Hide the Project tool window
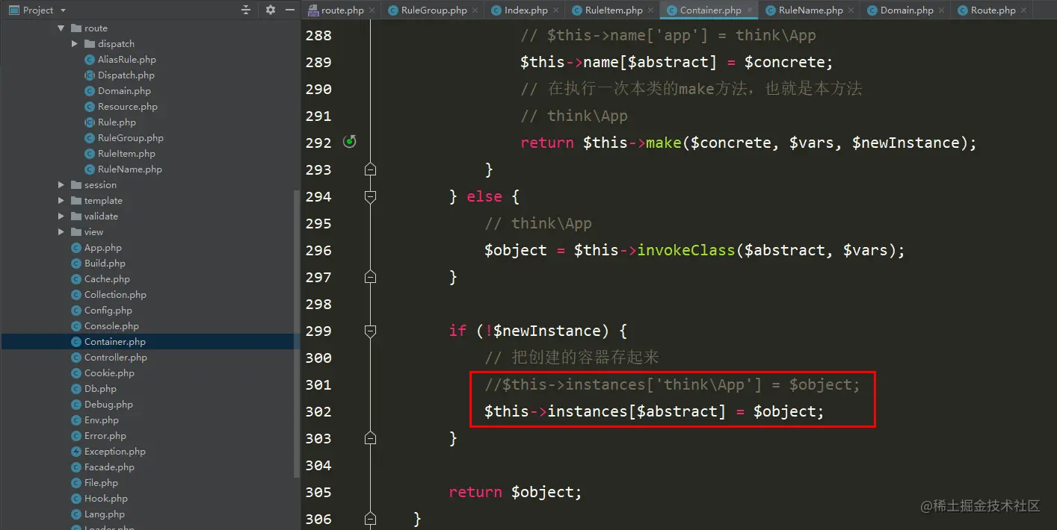This screenshot has width=1057, height=530. tap(289, 10)
